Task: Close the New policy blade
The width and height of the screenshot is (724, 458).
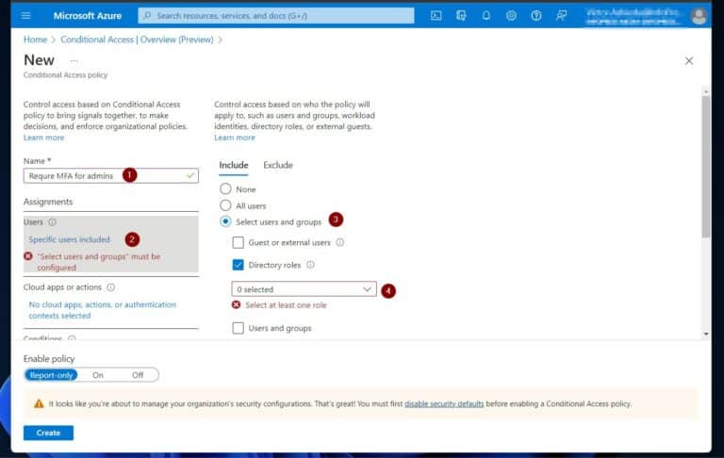Action: pos(689,61)
